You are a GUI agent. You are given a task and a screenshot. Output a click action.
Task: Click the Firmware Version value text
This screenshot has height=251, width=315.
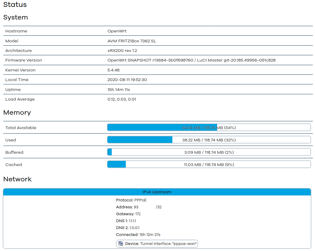[191, 60]
